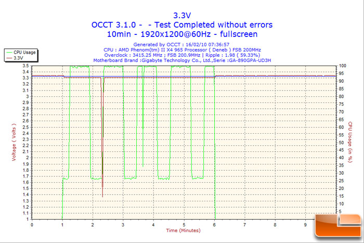
Task: Select the "7" tick on the time axis
Action: (244, 225)
